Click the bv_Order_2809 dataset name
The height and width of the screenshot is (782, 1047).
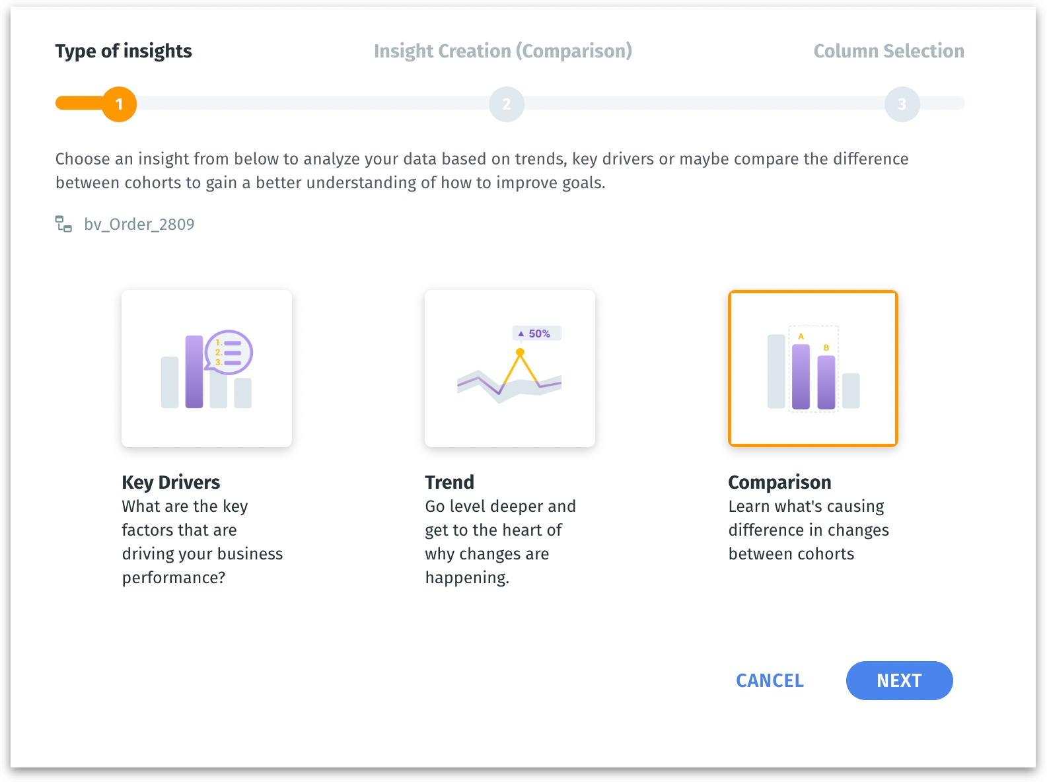[x=139, y=225]
